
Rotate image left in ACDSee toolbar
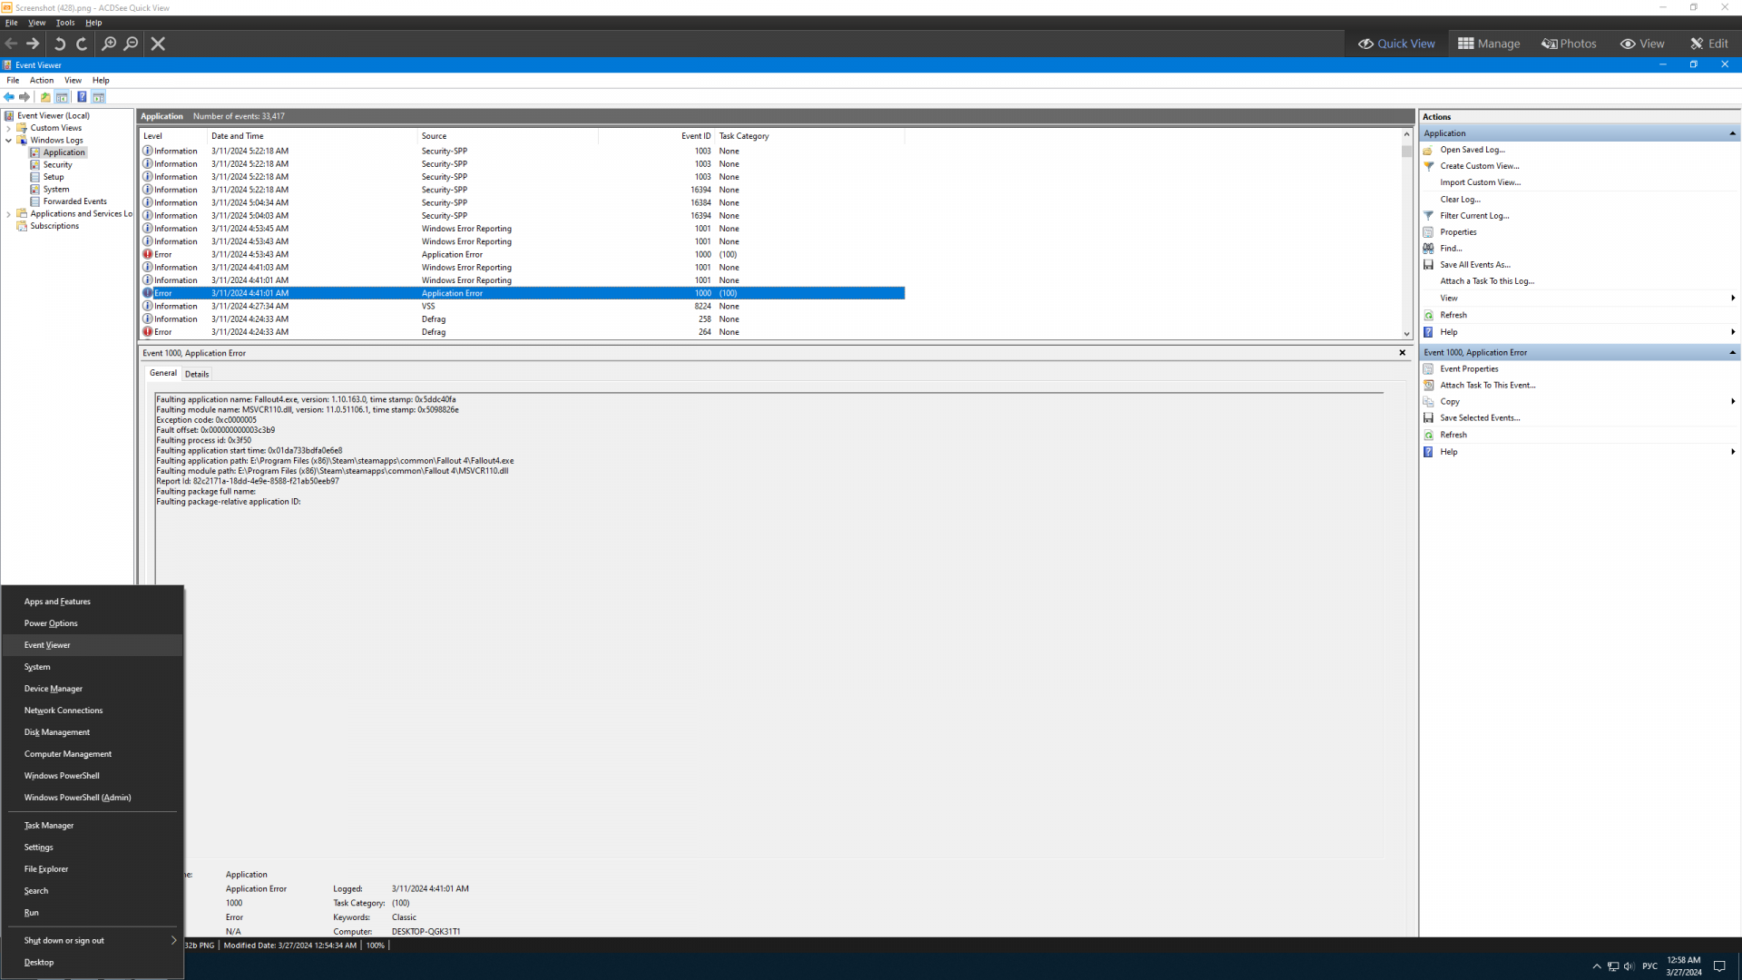pyautogui.click(x=60, y=44)
